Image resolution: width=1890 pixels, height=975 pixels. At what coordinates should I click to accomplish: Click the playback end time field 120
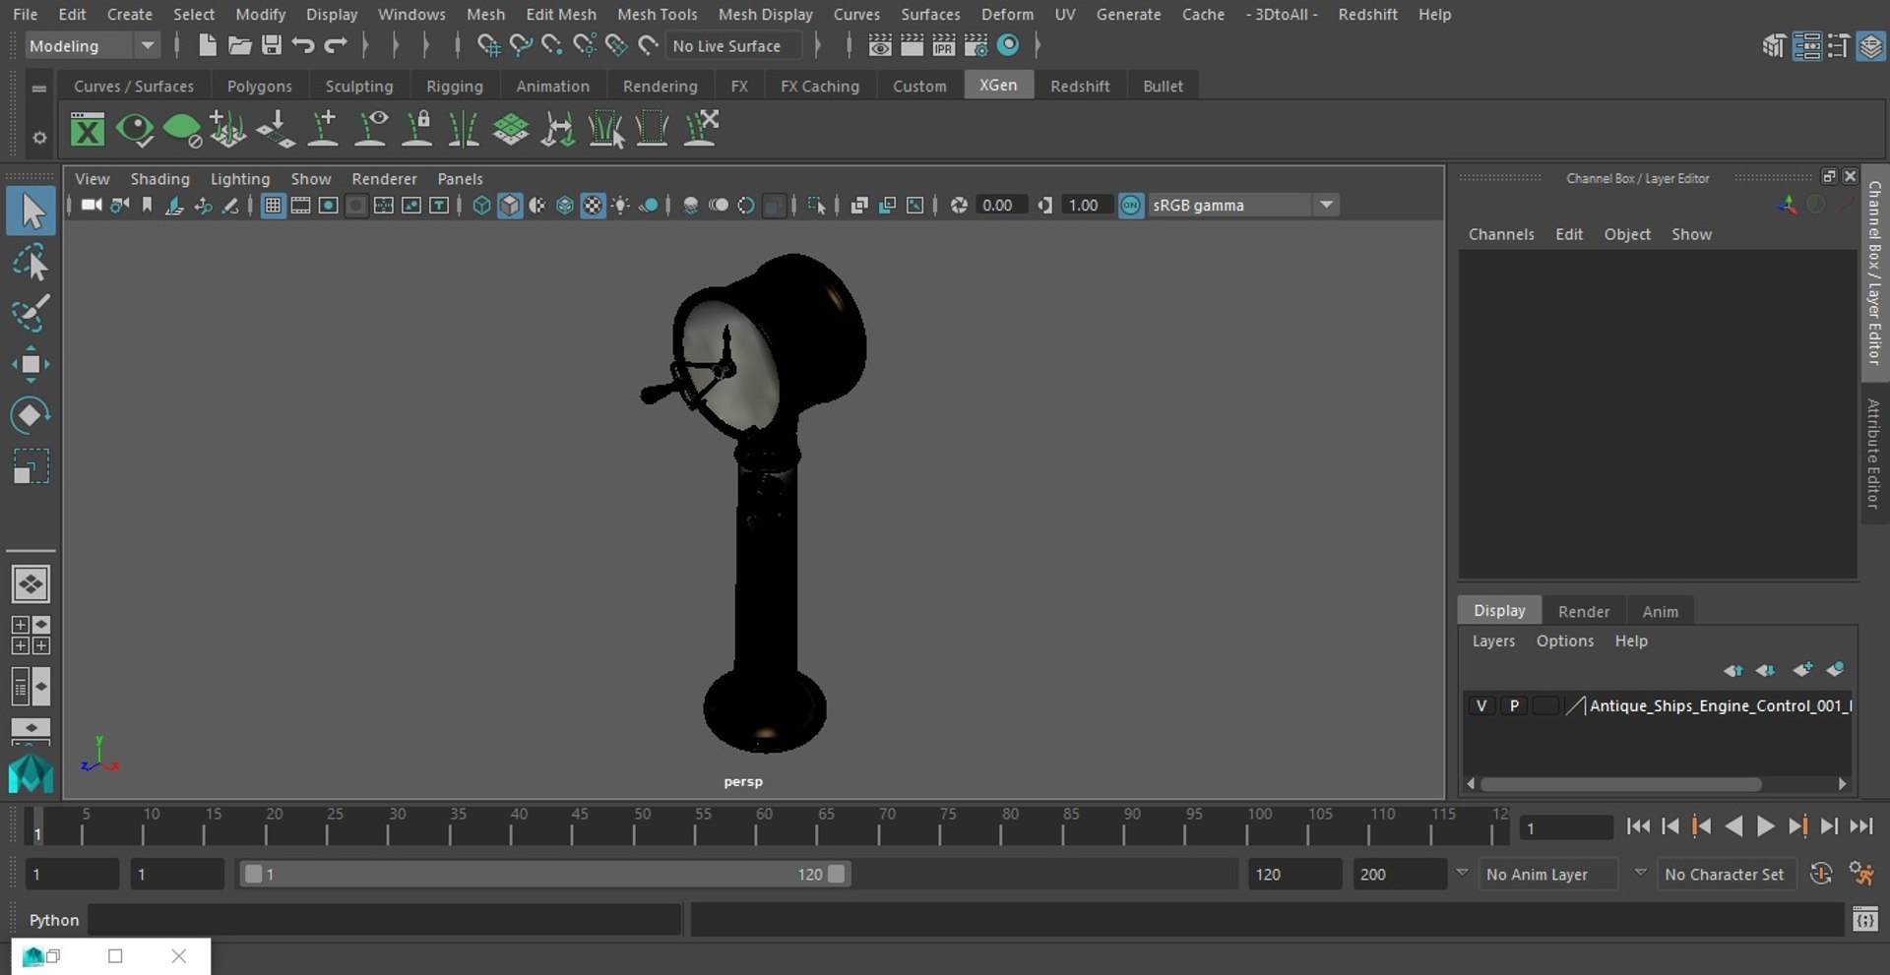(x=1293, y=874)
